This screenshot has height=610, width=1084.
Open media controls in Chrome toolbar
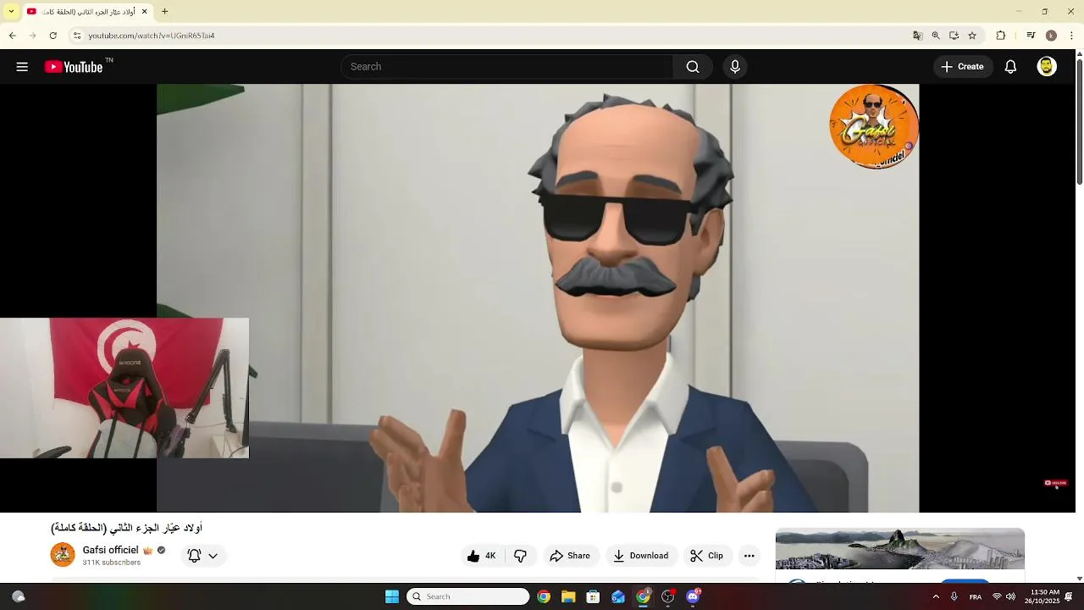[1031, 36]
